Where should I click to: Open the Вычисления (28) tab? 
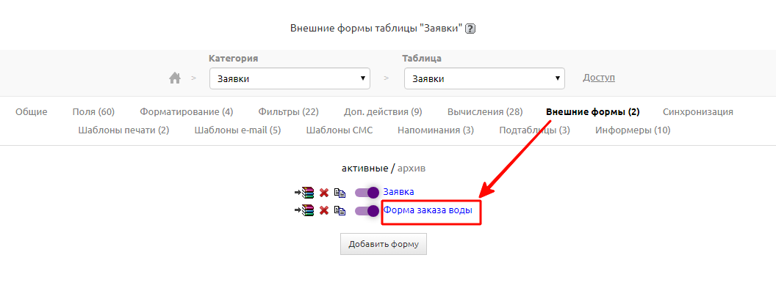coord(485,112)
